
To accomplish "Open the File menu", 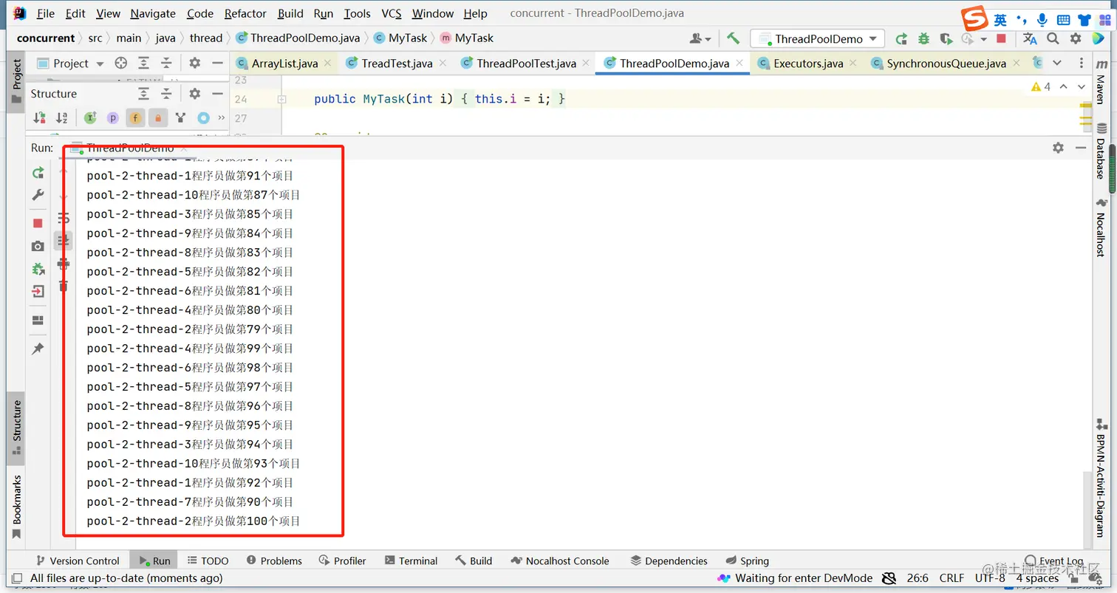I will [45, 13].
